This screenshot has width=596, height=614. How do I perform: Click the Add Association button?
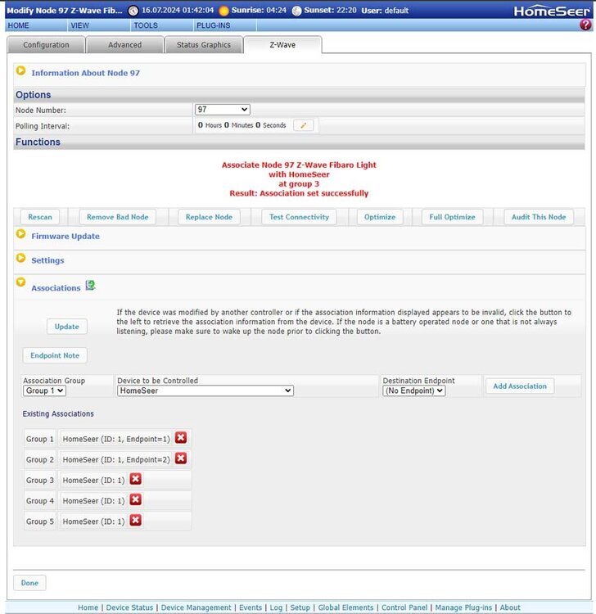(x=519, y=386)
